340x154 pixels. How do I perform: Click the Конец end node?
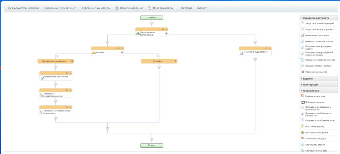click(x=152, y=146)
